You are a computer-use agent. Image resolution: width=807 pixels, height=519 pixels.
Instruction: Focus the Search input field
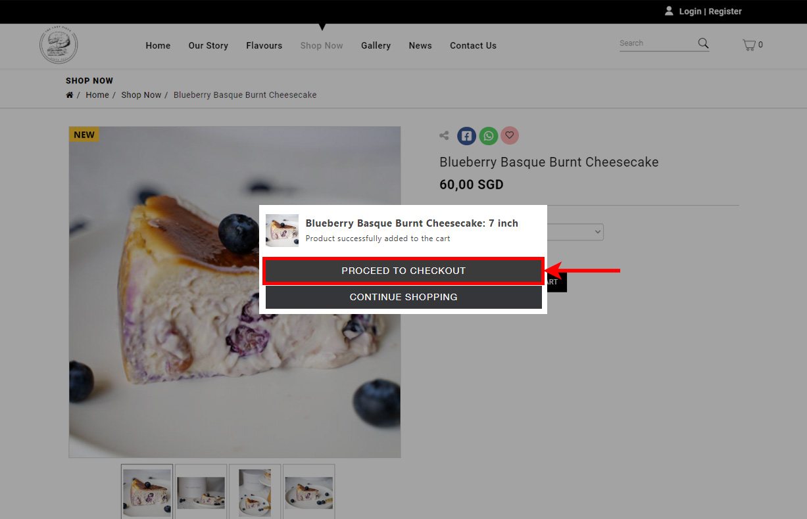coord(658,43)
